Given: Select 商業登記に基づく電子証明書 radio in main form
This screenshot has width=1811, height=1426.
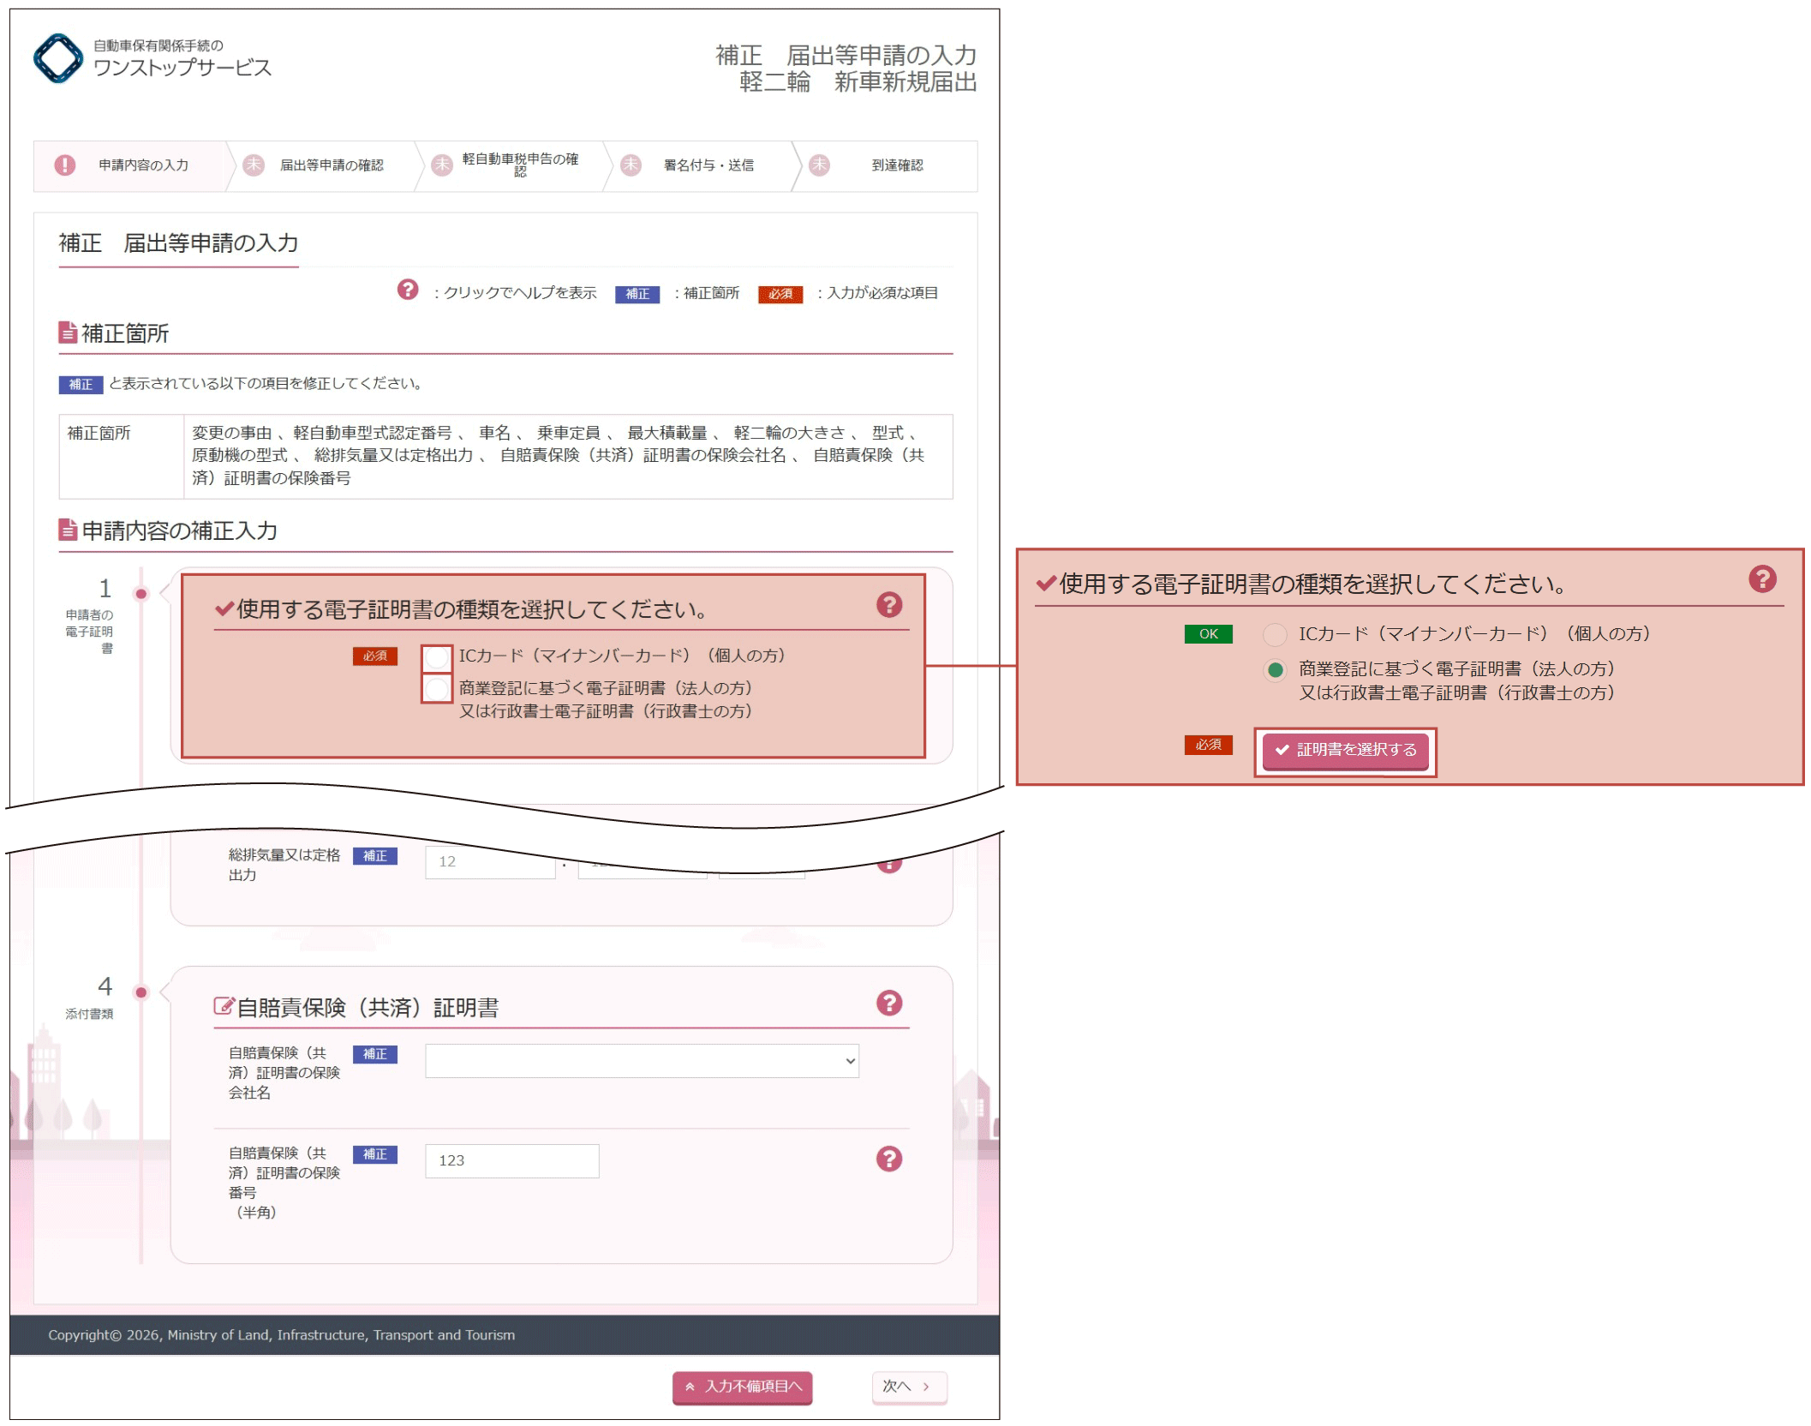Looking at the screenshot, I should 437,688.
